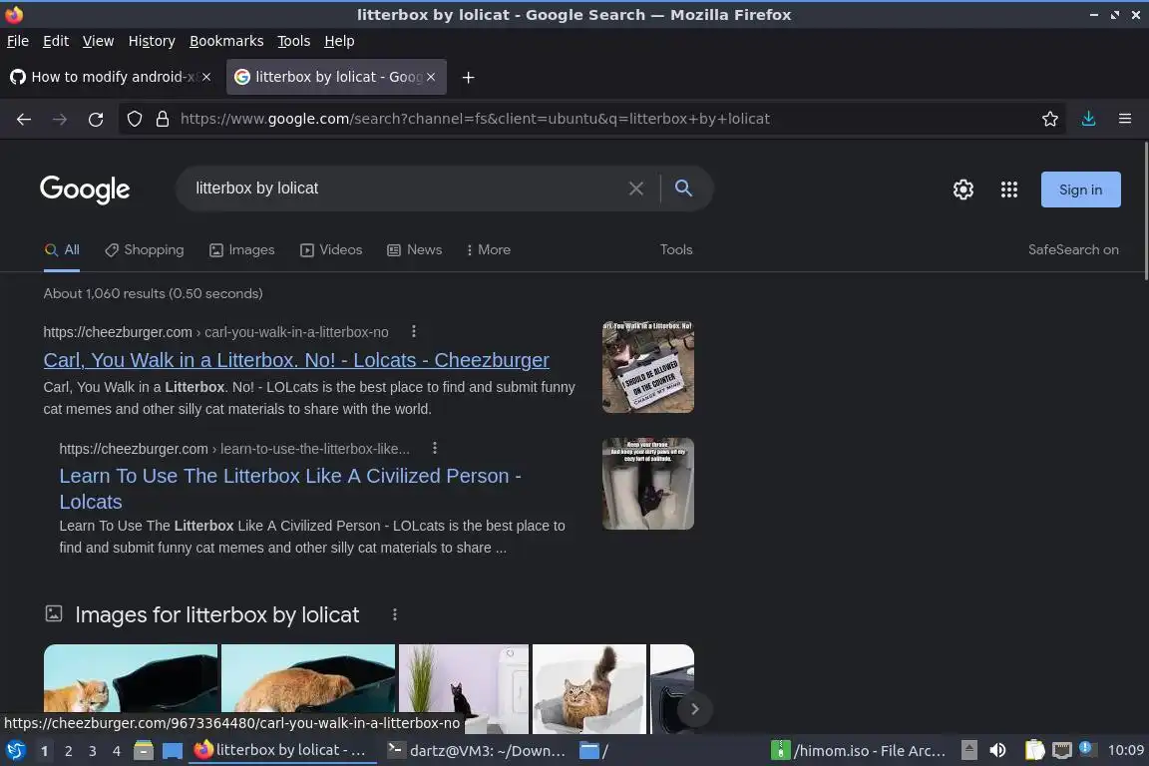The width and height of the screenshot is (1149, 766).
Task: Close the litterbox by lolicat tab
Action: tap(431, 77)
